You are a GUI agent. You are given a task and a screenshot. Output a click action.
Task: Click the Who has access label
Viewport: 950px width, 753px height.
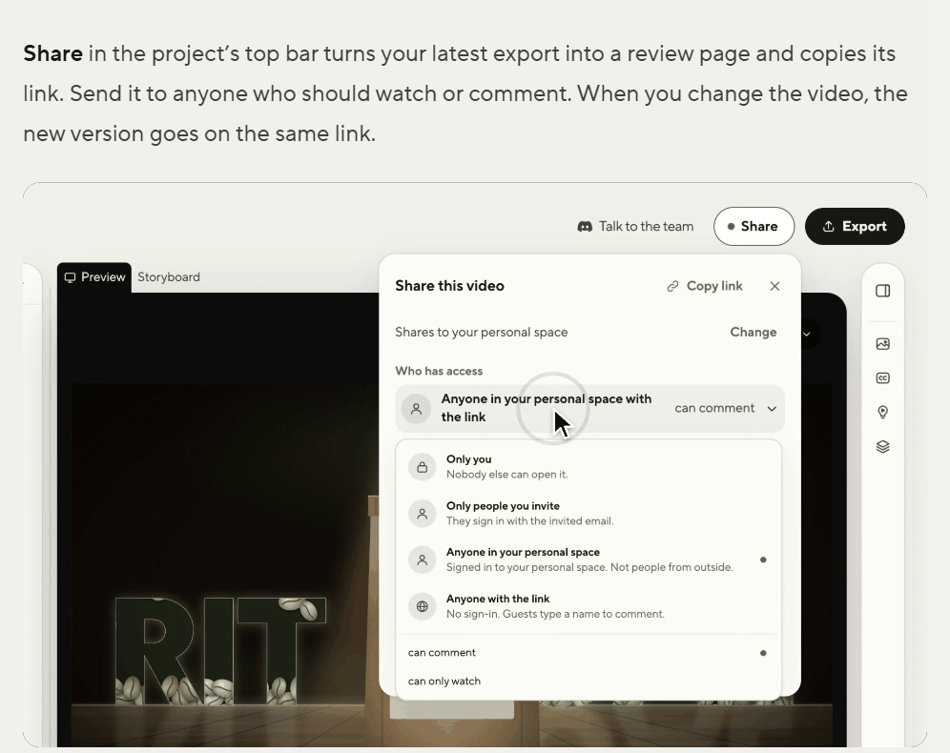(439, 371)
